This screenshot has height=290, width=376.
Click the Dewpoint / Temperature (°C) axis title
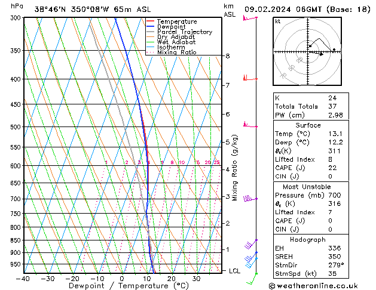click(129, 286)
